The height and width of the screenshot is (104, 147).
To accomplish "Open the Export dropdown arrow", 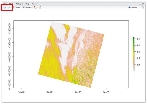I will (x=31, y=8).
